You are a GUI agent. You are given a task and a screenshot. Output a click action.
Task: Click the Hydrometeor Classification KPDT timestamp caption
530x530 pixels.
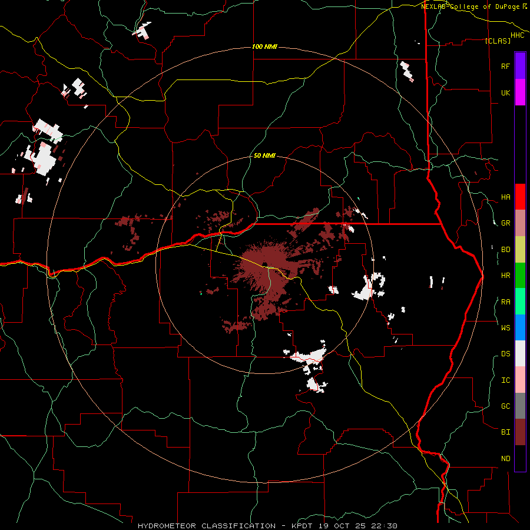click(x=267, y=526)
